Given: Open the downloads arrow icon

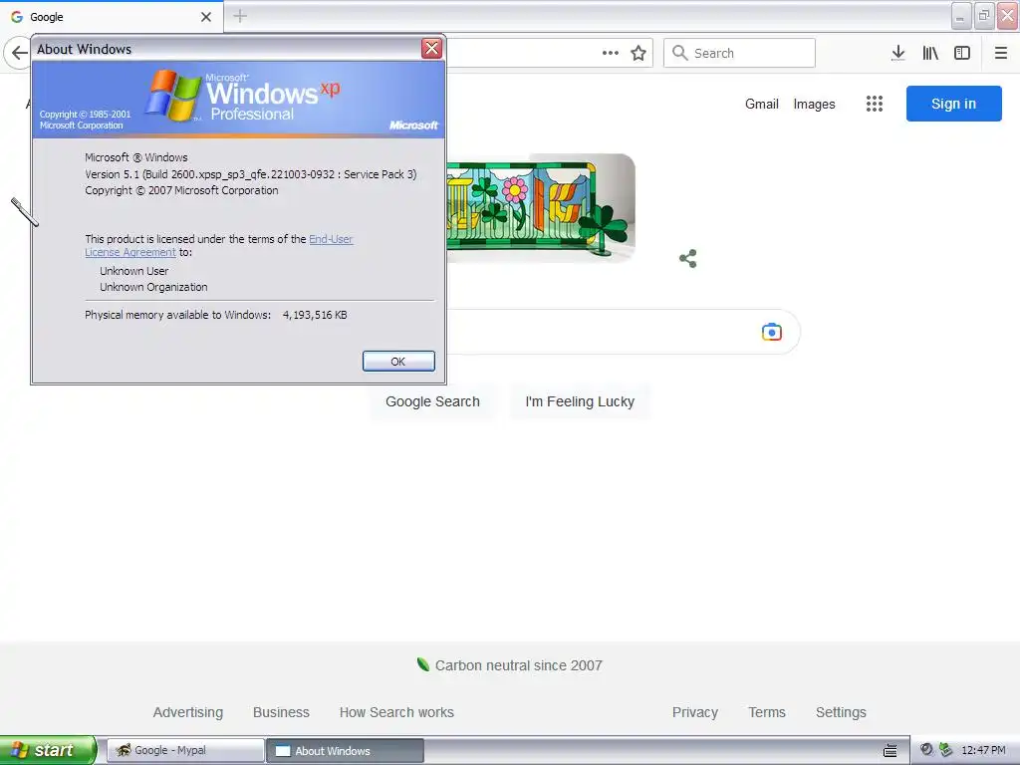Looking at the screenshot, I should pyautogui.click(x=897, y=53).
